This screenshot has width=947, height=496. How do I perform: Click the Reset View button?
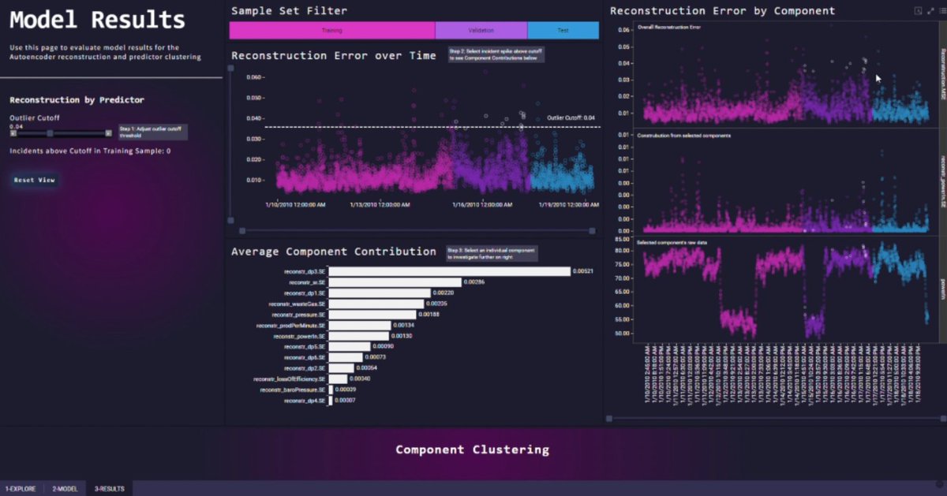33,180
